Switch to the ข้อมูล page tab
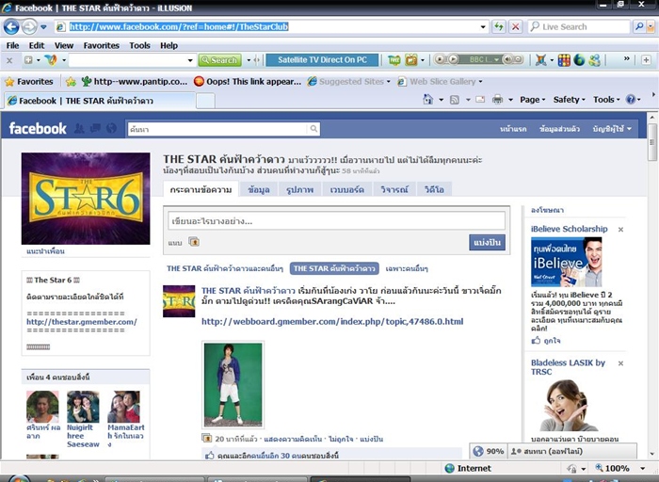This screenshot has height=482, width=659. [x=259, y=189]
